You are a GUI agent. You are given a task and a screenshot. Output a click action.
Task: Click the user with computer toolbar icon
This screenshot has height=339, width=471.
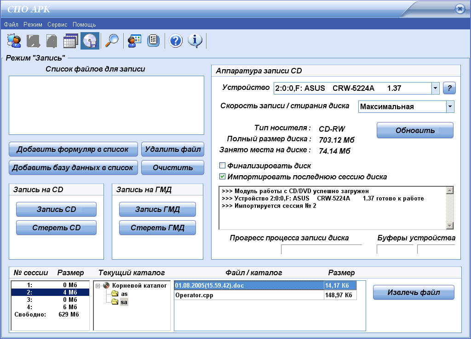coord(14,41)
